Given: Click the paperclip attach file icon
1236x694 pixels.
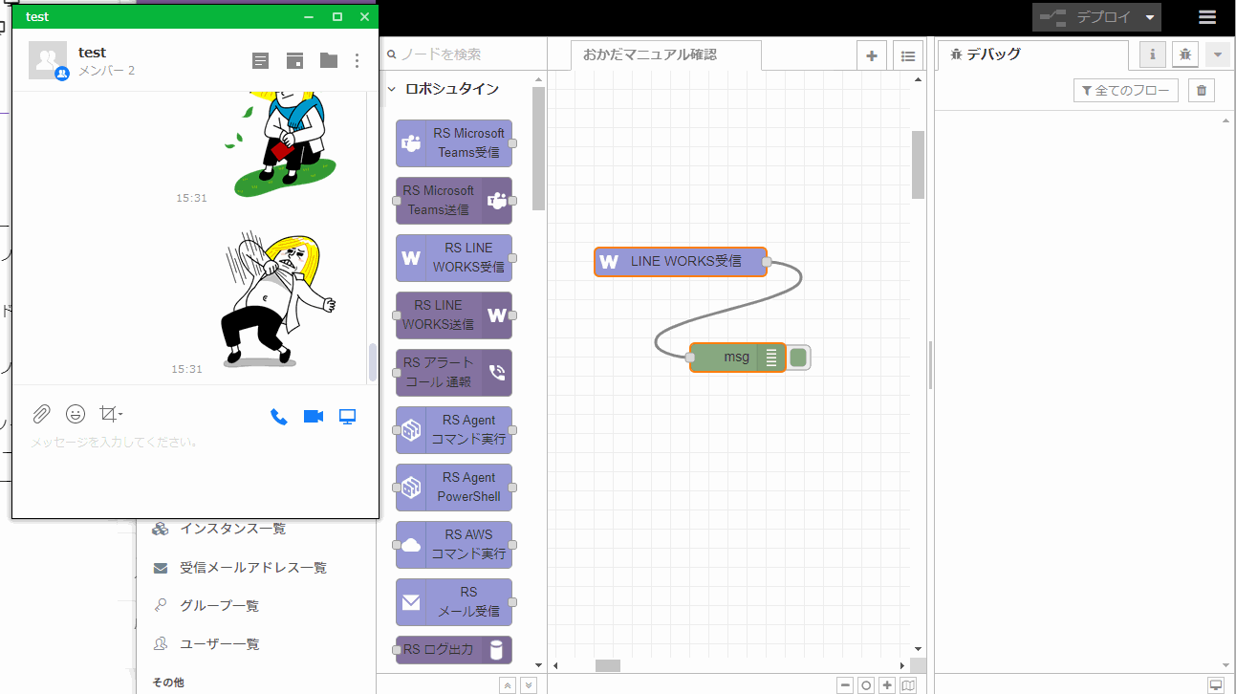Looking at the screenshot, I should click(x=41, y=414).
